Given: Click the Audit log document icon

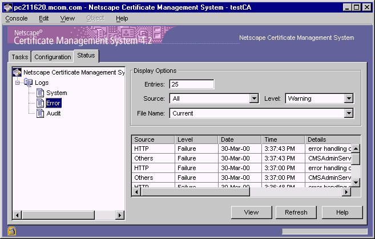Looking at the screenshot, I should coord(40,113).
